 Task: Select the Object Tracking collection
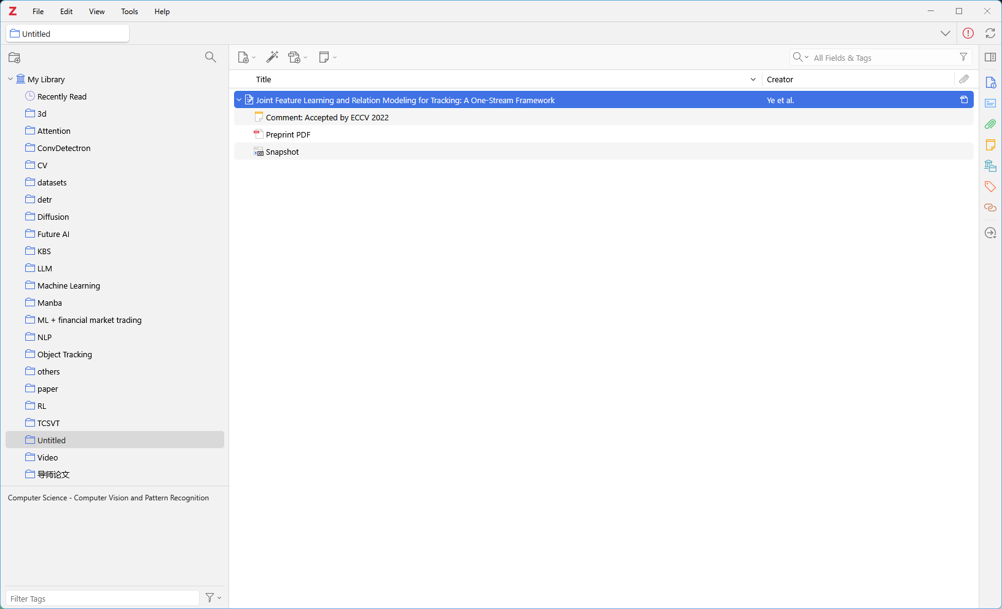pyautogui.click(x=115, y=354)
